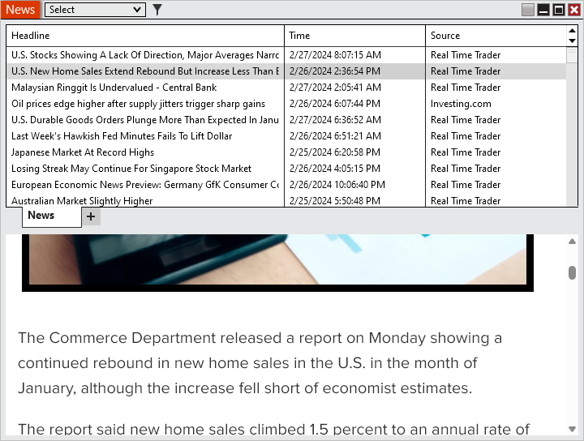Click article scrollbar down arrow
Image resolution: width=584 pixels, height=441 pixels.
[572, 429]
